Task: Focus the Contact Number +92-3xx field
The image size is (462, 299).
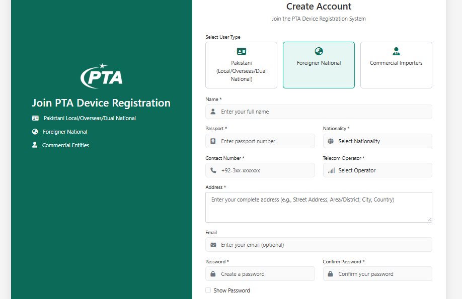Action: [x=260, y=170]
